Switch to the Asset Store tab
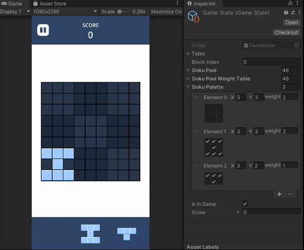This screenshot has height=250, width=304. coord(50,4)
